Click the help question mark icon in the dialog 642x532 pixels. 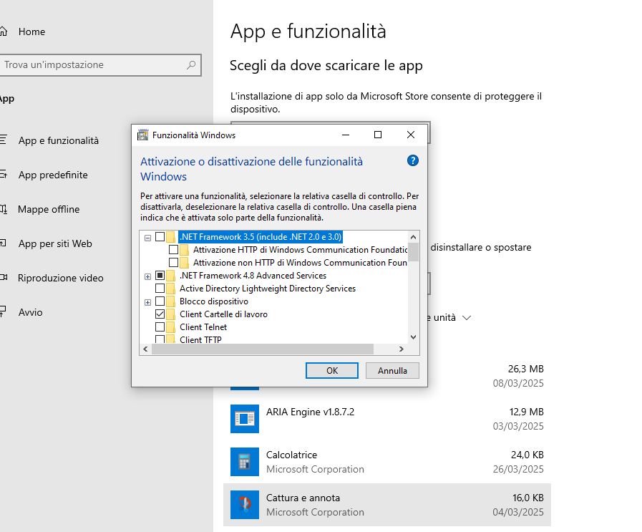click(413, 160)
